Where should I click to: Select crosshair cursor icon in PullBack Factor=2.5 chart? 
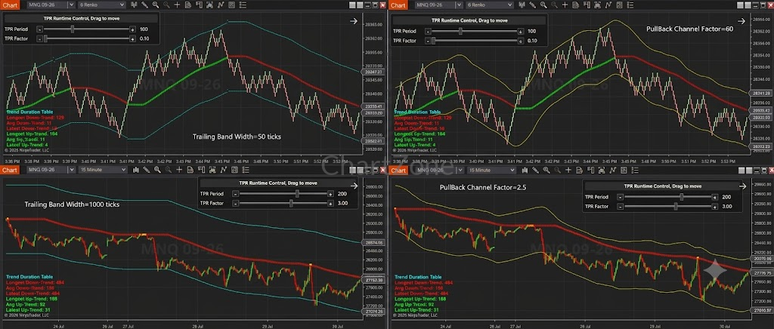pos(568,170)
